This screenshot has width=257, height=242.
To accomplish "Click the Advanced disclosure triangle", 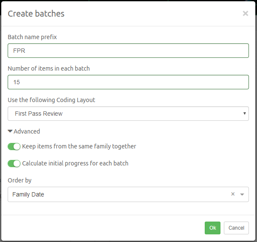I will 10,132.
